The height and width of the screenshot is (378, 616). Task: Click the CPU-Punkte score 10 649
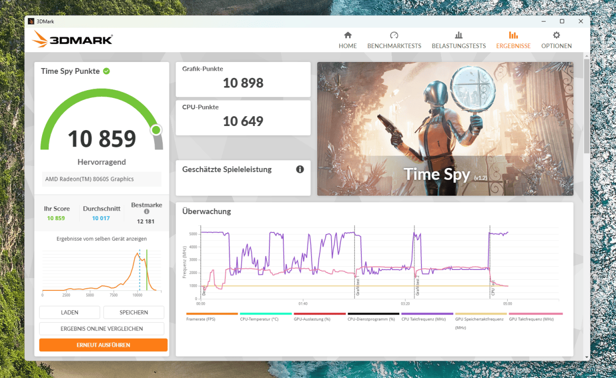point(243,121)
